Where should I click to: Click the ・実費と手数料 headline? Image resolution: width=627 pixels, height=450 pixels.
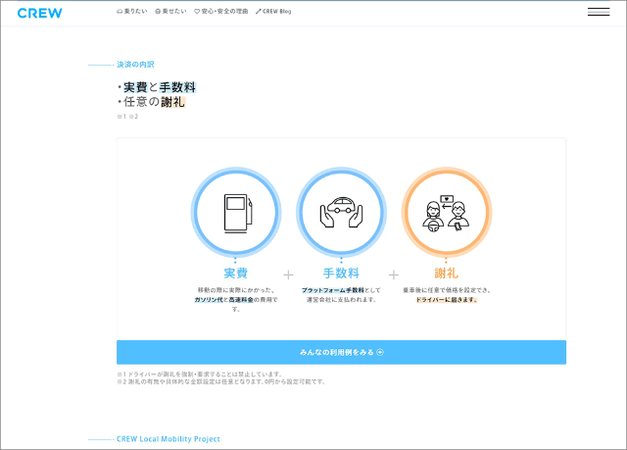click(157, 87)
